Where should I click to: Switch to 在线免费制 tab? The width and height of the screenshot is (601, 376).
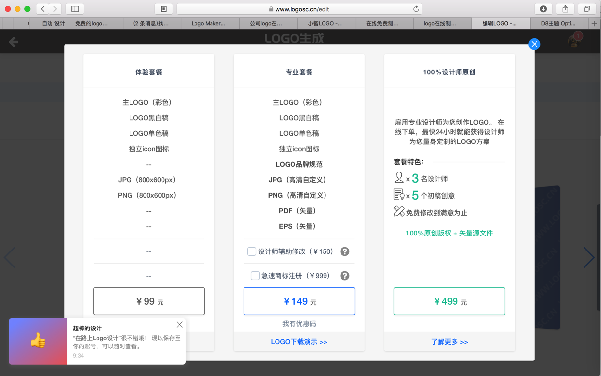[x=384, y=23]
